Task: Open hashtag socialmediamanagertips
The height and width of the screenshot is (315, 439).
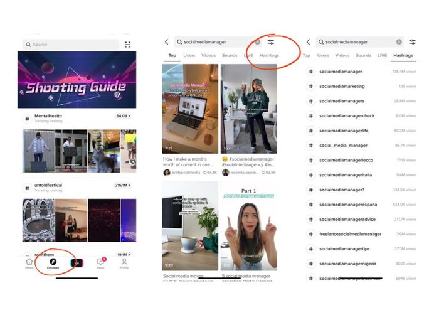Action: pyautogui.click(x=361, y=249)
